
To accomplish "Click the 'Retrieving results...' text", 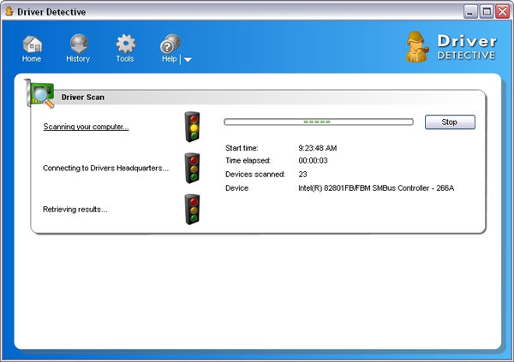I will (75, 210).
